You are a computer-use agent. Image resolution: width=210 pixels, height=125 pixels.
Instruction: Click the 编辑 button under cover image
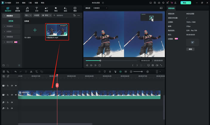click(190, 49)
